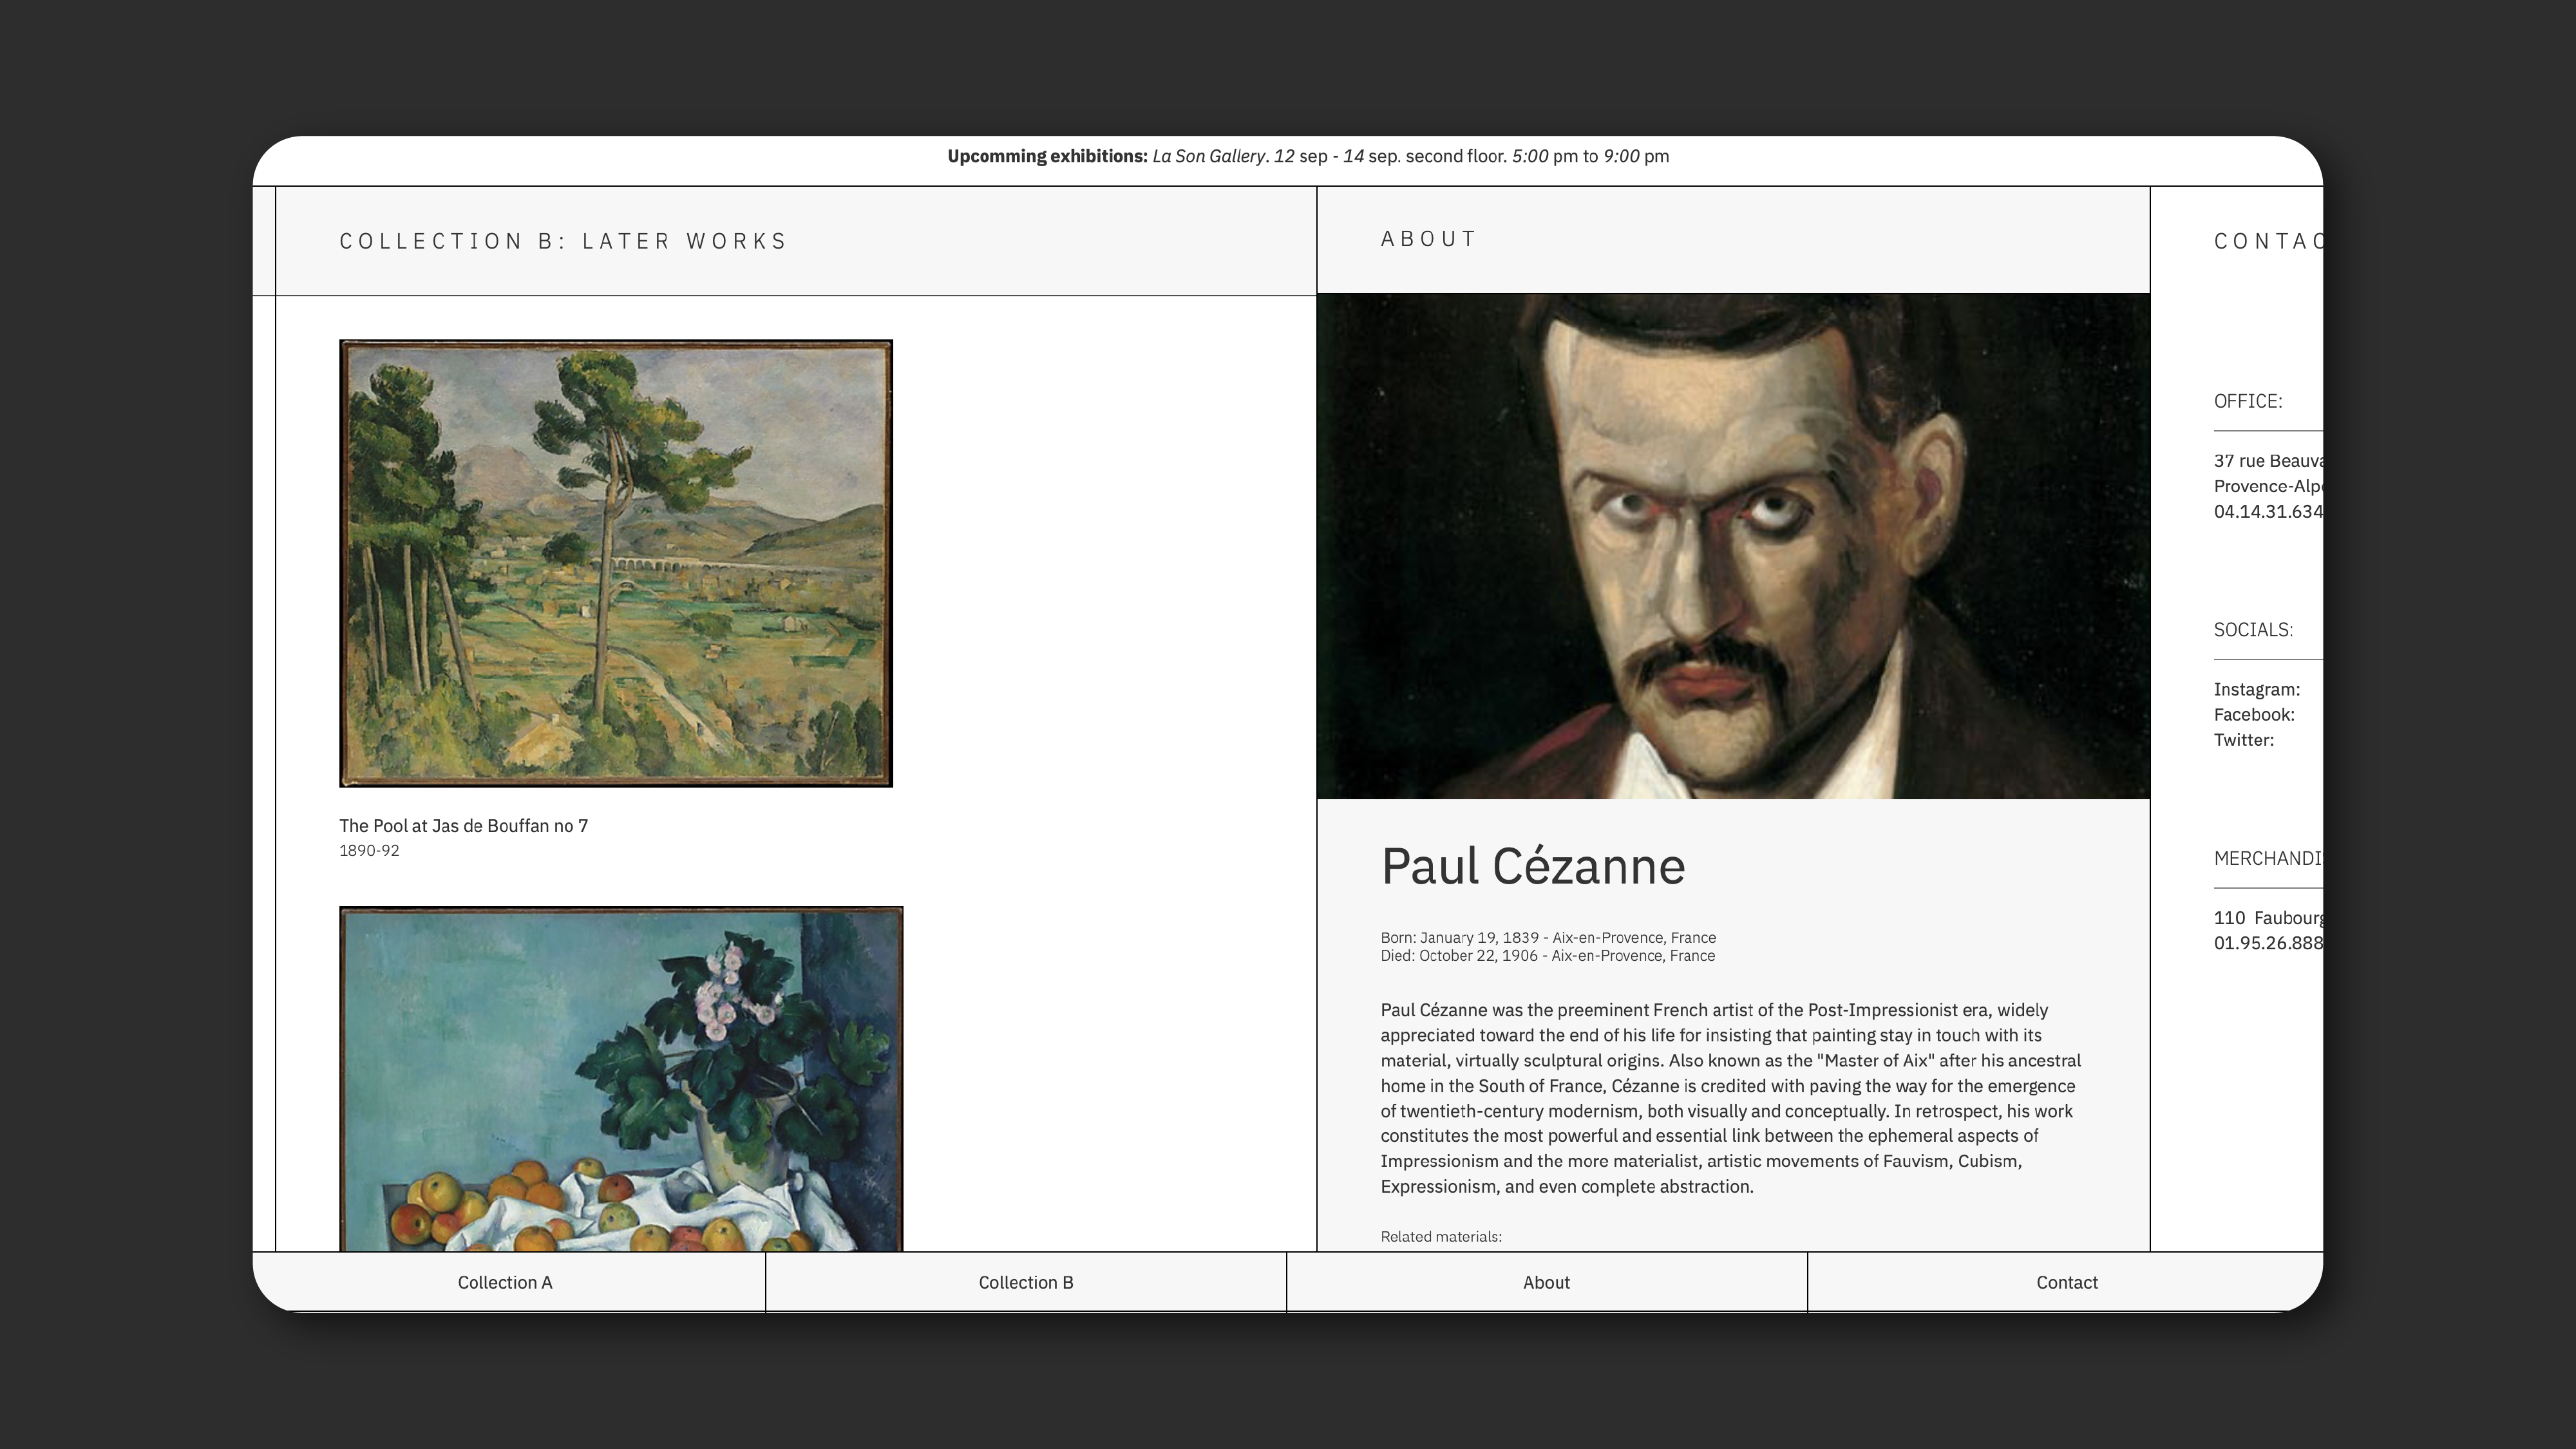Click "The Pool at Jas de Bouffan no 7" title
The width and height of the screenshot is (2576, 1449).
pos(463,826)
